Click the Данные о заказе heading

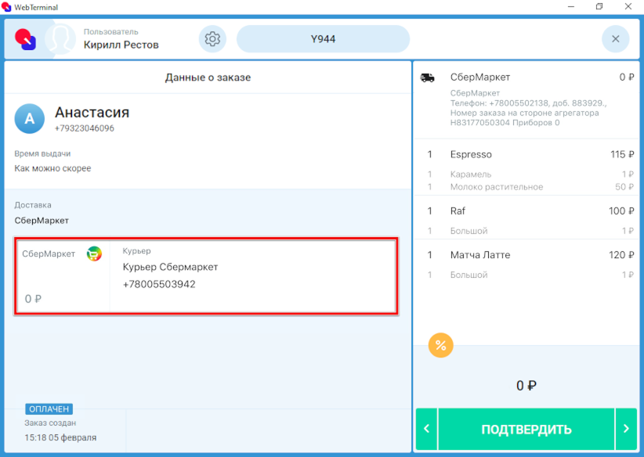pos(208,77)
